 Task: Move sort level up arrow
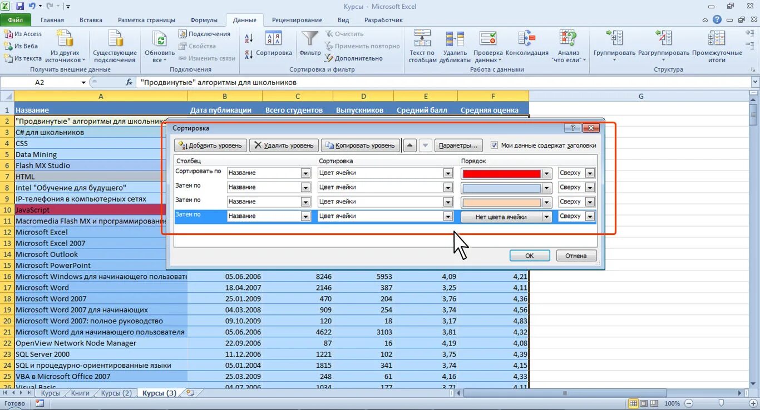tap(409, 146)
